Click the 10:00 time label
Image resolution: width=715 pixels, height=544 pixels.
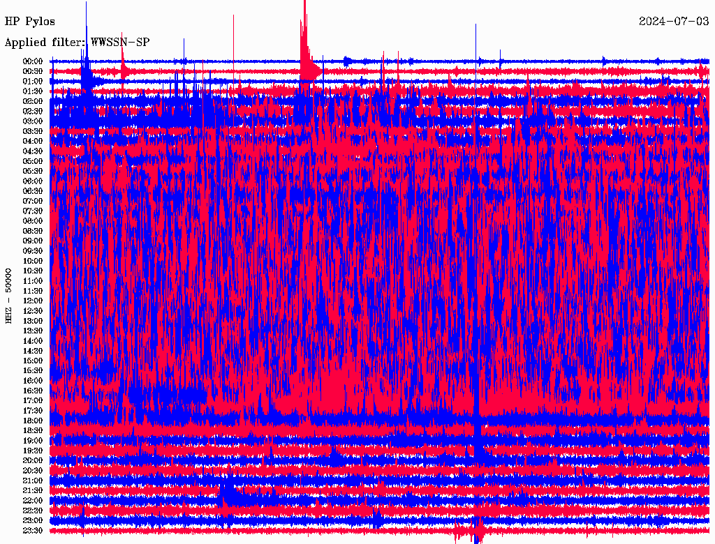pos(32,261)
